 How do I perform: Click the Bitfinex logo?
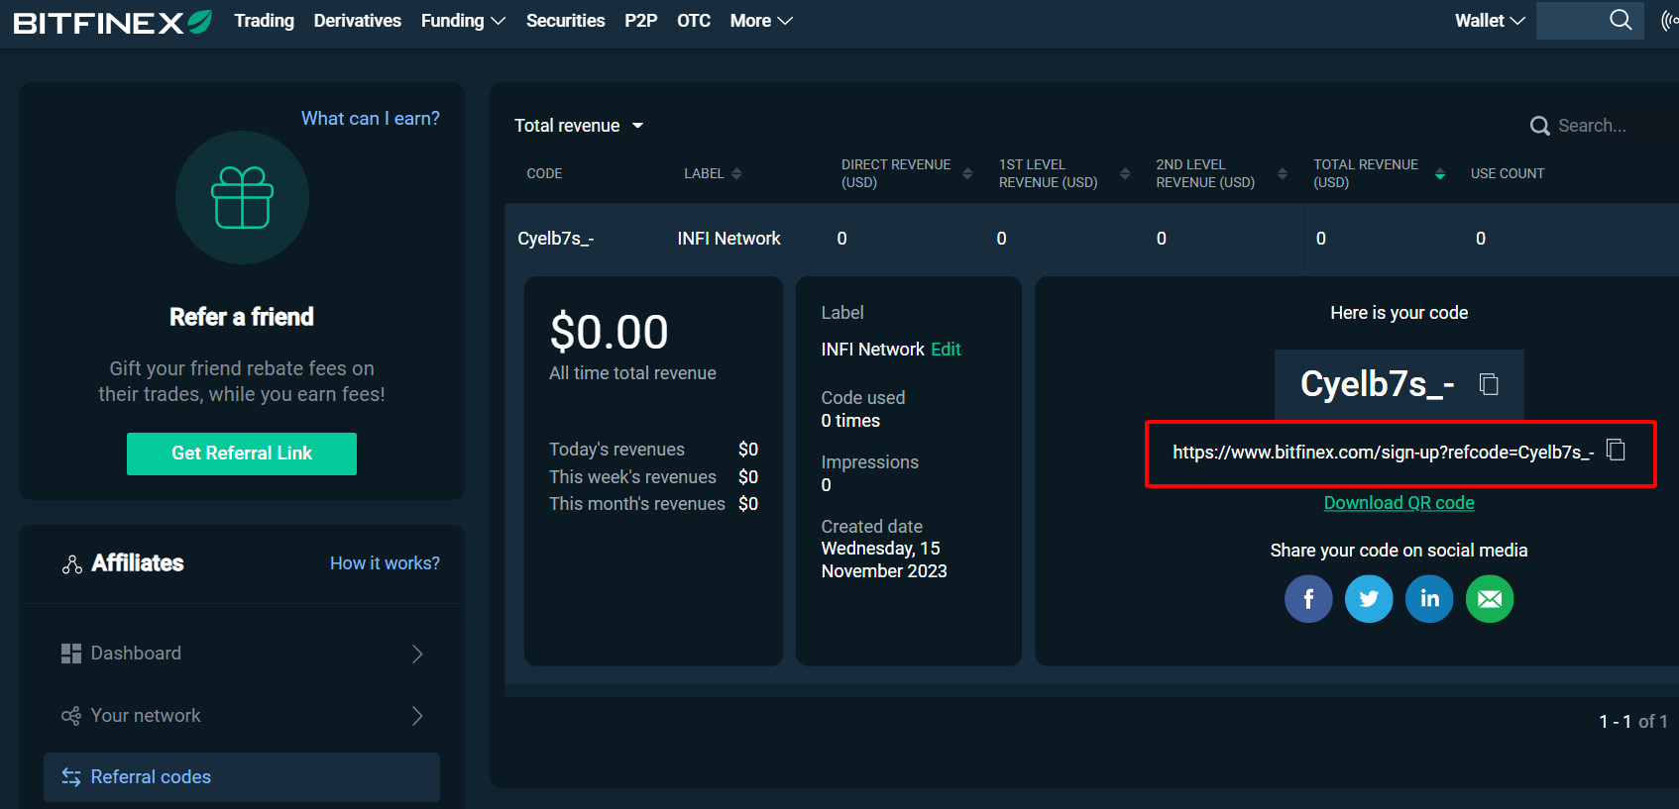(x=112, y=22)
